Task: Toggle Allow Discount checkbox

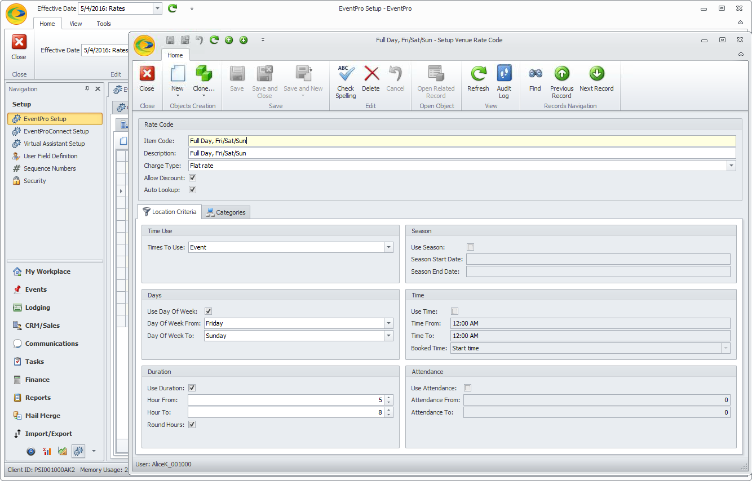Action: click(x=193, y=178)
